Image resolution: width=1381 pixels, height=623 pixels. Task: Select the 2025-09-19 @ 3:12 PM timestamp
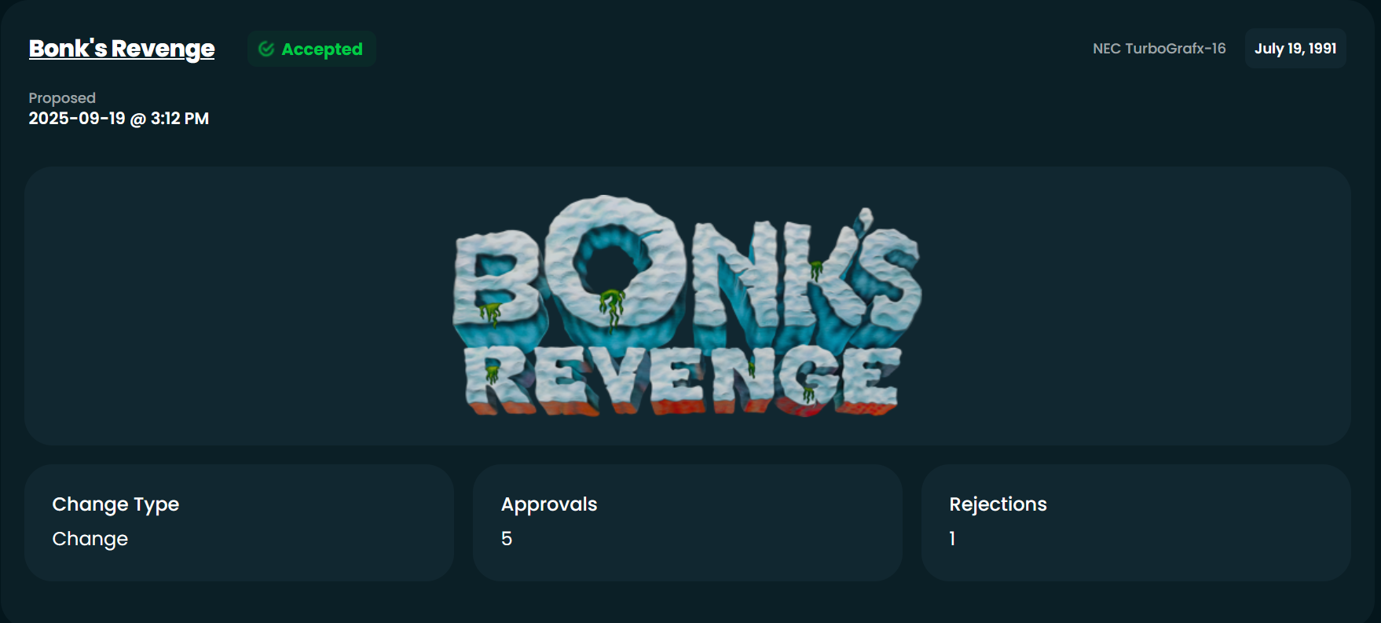pyautogui.click(x=119, y=119)
